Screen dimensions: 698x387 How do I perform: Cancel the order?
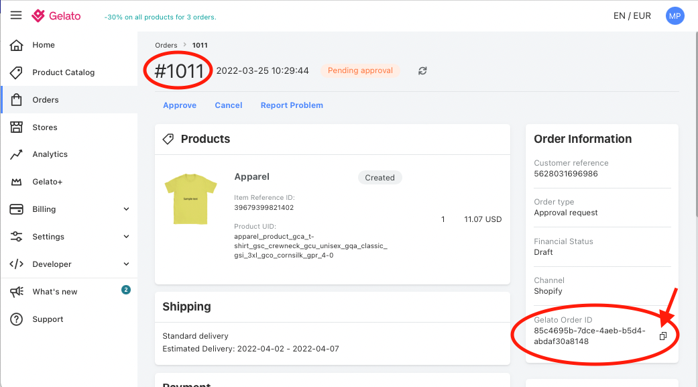(x=229, y=105)
